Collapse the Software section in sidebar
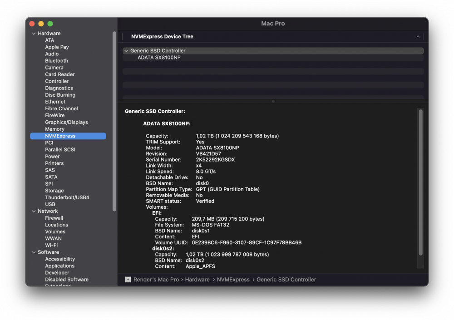 pyautogui.click(x=34, y=252)
